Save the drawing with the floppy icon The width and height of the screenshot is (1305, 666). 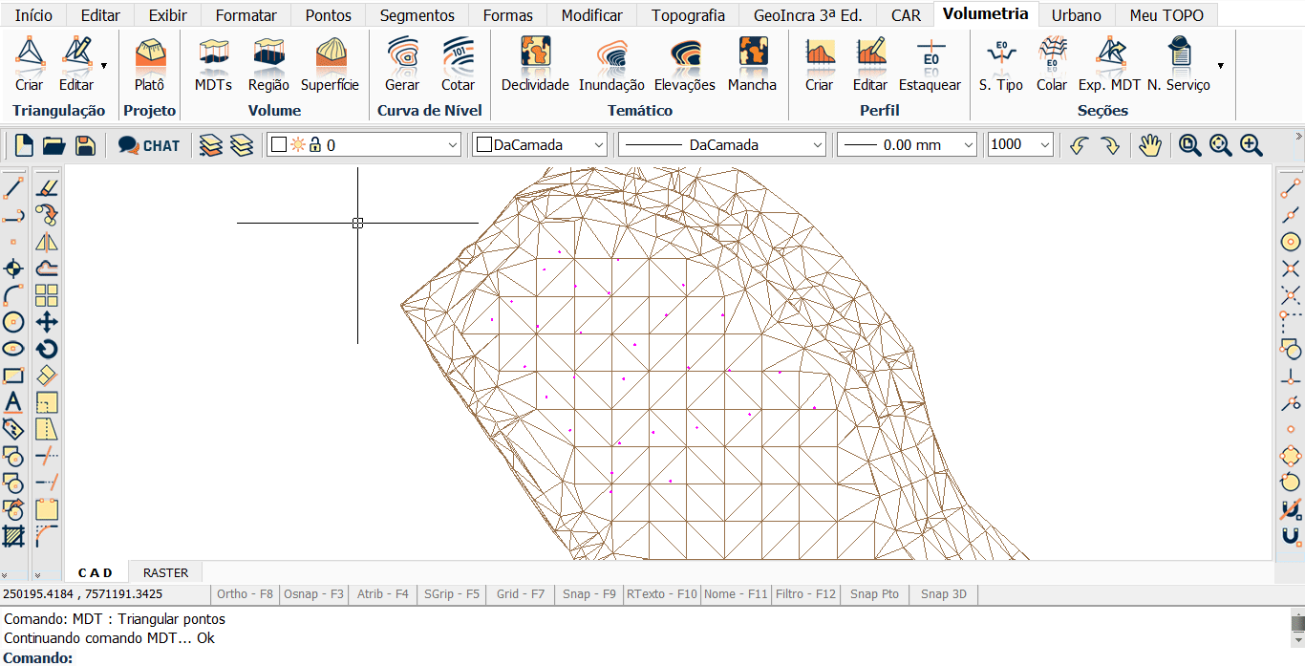click(x=85, y=145)
